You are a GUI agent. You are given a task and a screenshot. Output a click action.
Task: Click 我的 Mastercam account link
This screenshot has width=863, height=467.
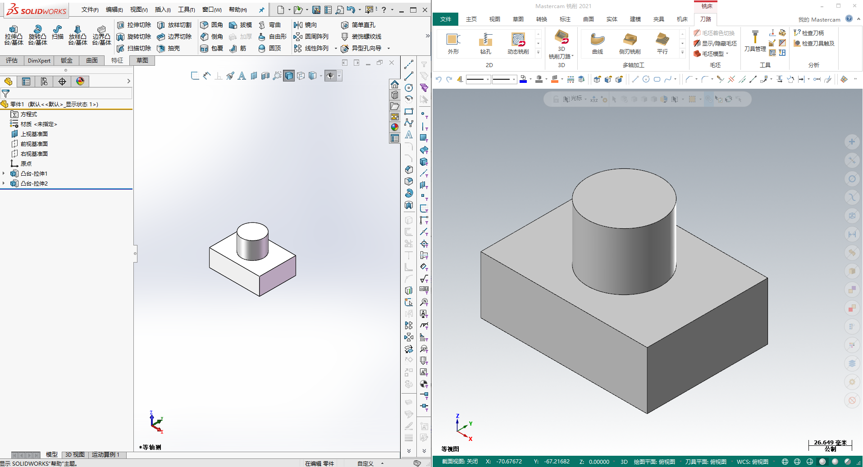[x=819, y=19]
